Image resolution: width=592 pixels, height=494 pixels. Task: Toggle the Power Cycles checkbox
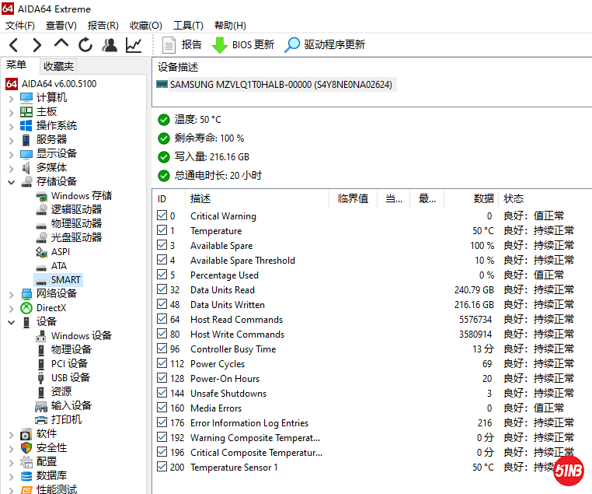point(162,364)
